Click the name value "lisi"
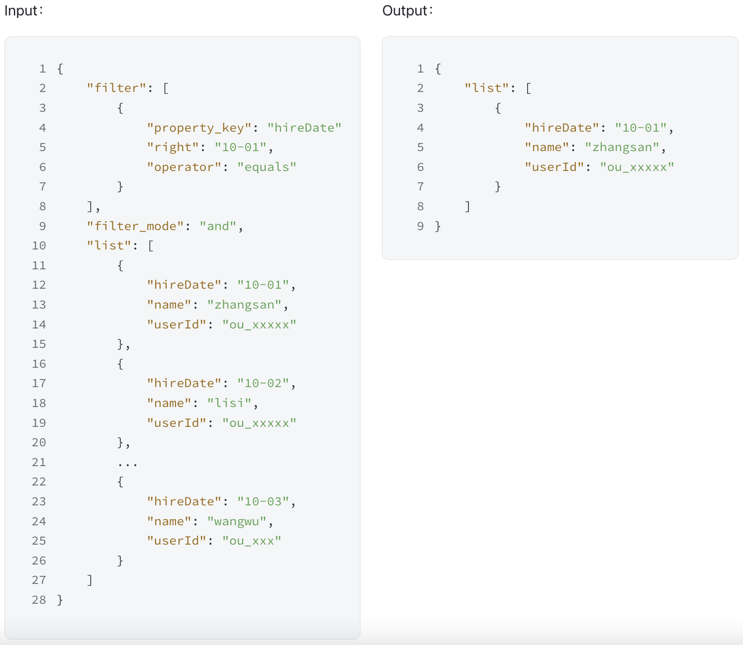The width and height of the screenshot is (743, 645). pos(230,403)
